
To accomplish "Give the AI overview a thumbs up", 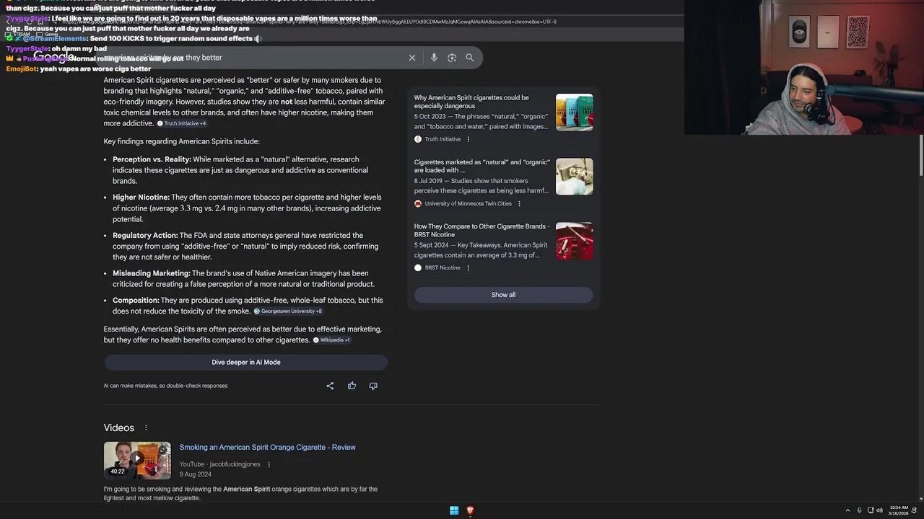I will pos(352,386).
